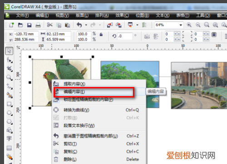
Task: Select the Table tool in toolbox
Action: click(x=9, y=148)
